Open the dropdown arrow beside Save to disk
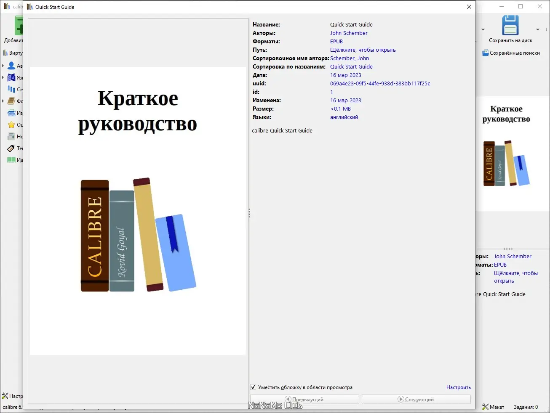The image size is (550, 413). 537,29
